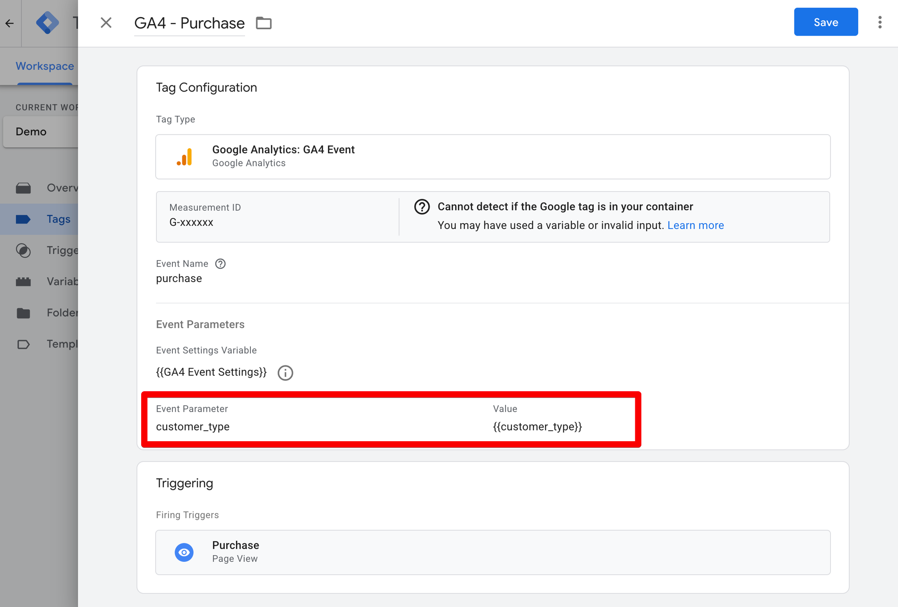Edit the GA4 - Purchase tag name
The height and width of the screenshot is (607, 898).
[189, 23]
